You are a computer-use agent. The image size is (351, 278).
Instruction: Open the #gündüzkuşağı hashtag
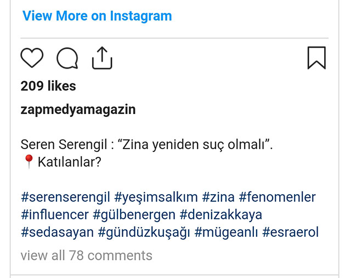144,232
